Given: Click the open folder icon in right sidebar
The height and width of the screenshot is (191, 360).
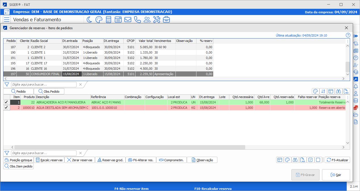Looking at the screenshot, I should [x=356, y=115].
